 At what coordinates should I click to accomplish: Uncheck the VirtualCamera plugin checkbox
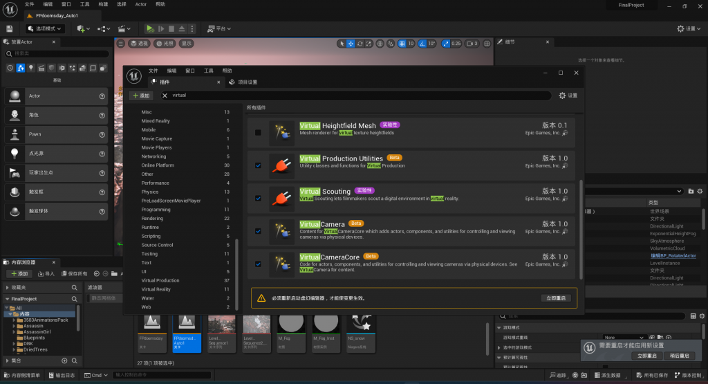(258, 231)
